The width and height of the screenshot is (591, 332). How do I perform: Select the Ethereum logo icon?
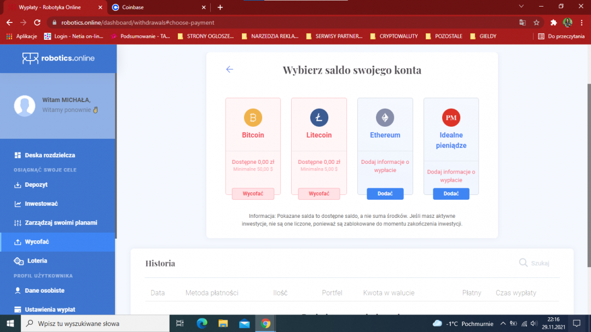(385, 117)
